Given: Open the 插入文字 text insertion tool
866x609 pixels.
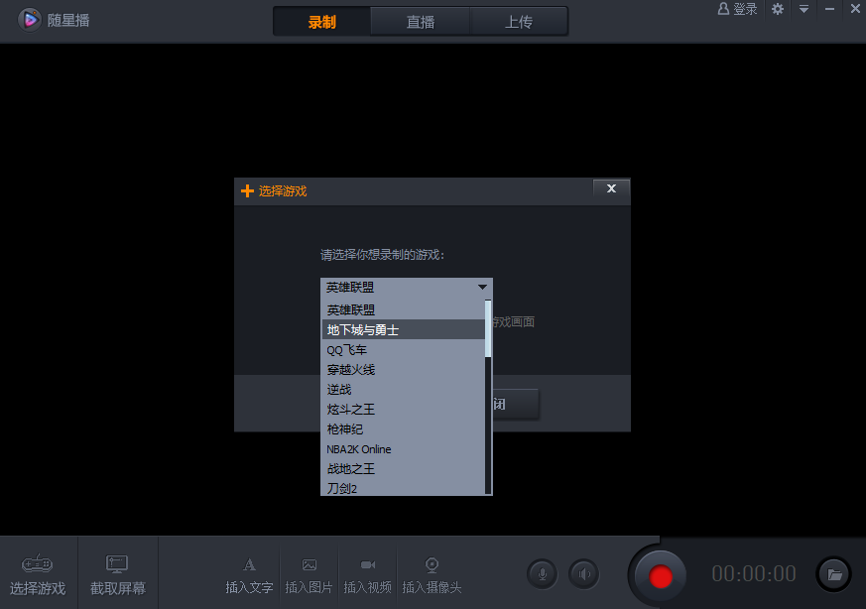Looking at the screenshot, I should click(x=249, y=572).
